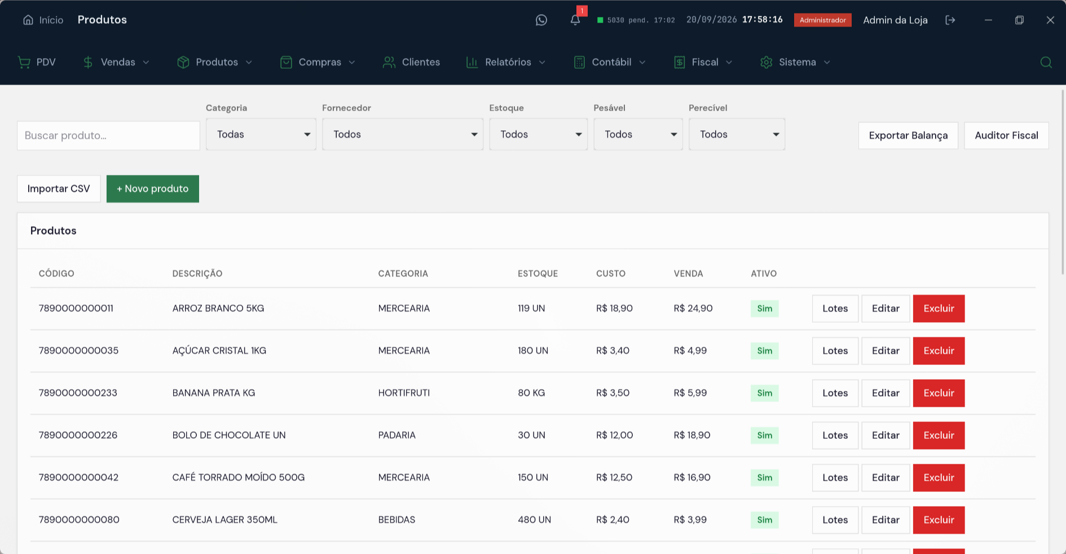The height and width of the screenshot is (554, 1066).
Task: Click the Importar CSV button
Action: click(59, 188)
